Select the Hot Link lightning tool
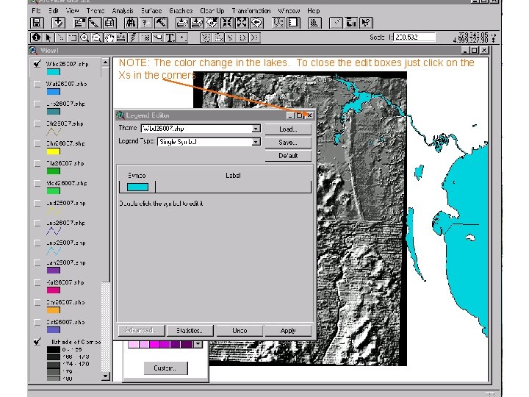The height and width of the screenshot is (397, 529). coord(133,37)
